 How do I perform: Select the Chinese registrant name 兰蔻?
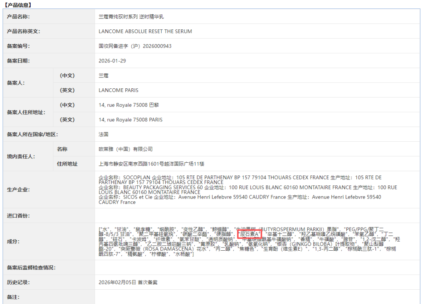coord(104,76)
